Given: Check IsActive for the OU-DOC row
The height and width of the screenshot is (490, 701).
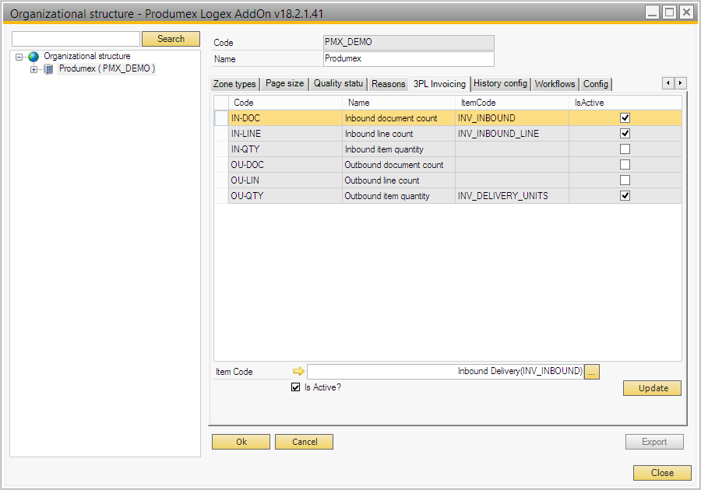Looking at the screenshot, I should [625, 165].
